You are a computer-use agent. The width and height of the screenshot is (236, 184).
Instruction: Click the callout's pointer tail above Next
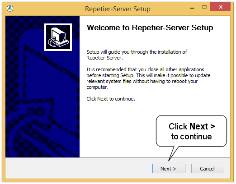pos(173,153)
